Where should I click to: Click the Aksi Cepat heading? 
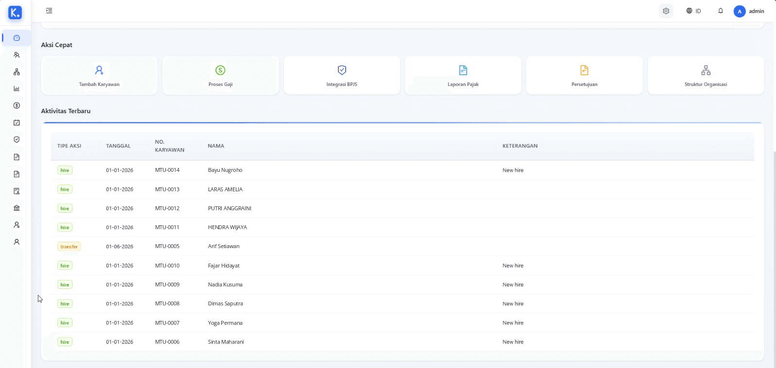[56, 45]
